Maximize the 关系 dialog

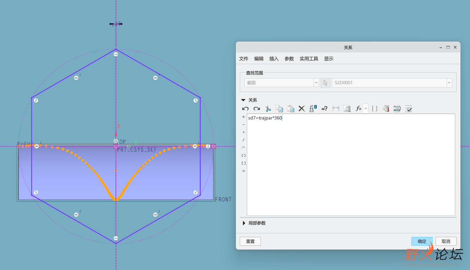(x=448, y=47)
